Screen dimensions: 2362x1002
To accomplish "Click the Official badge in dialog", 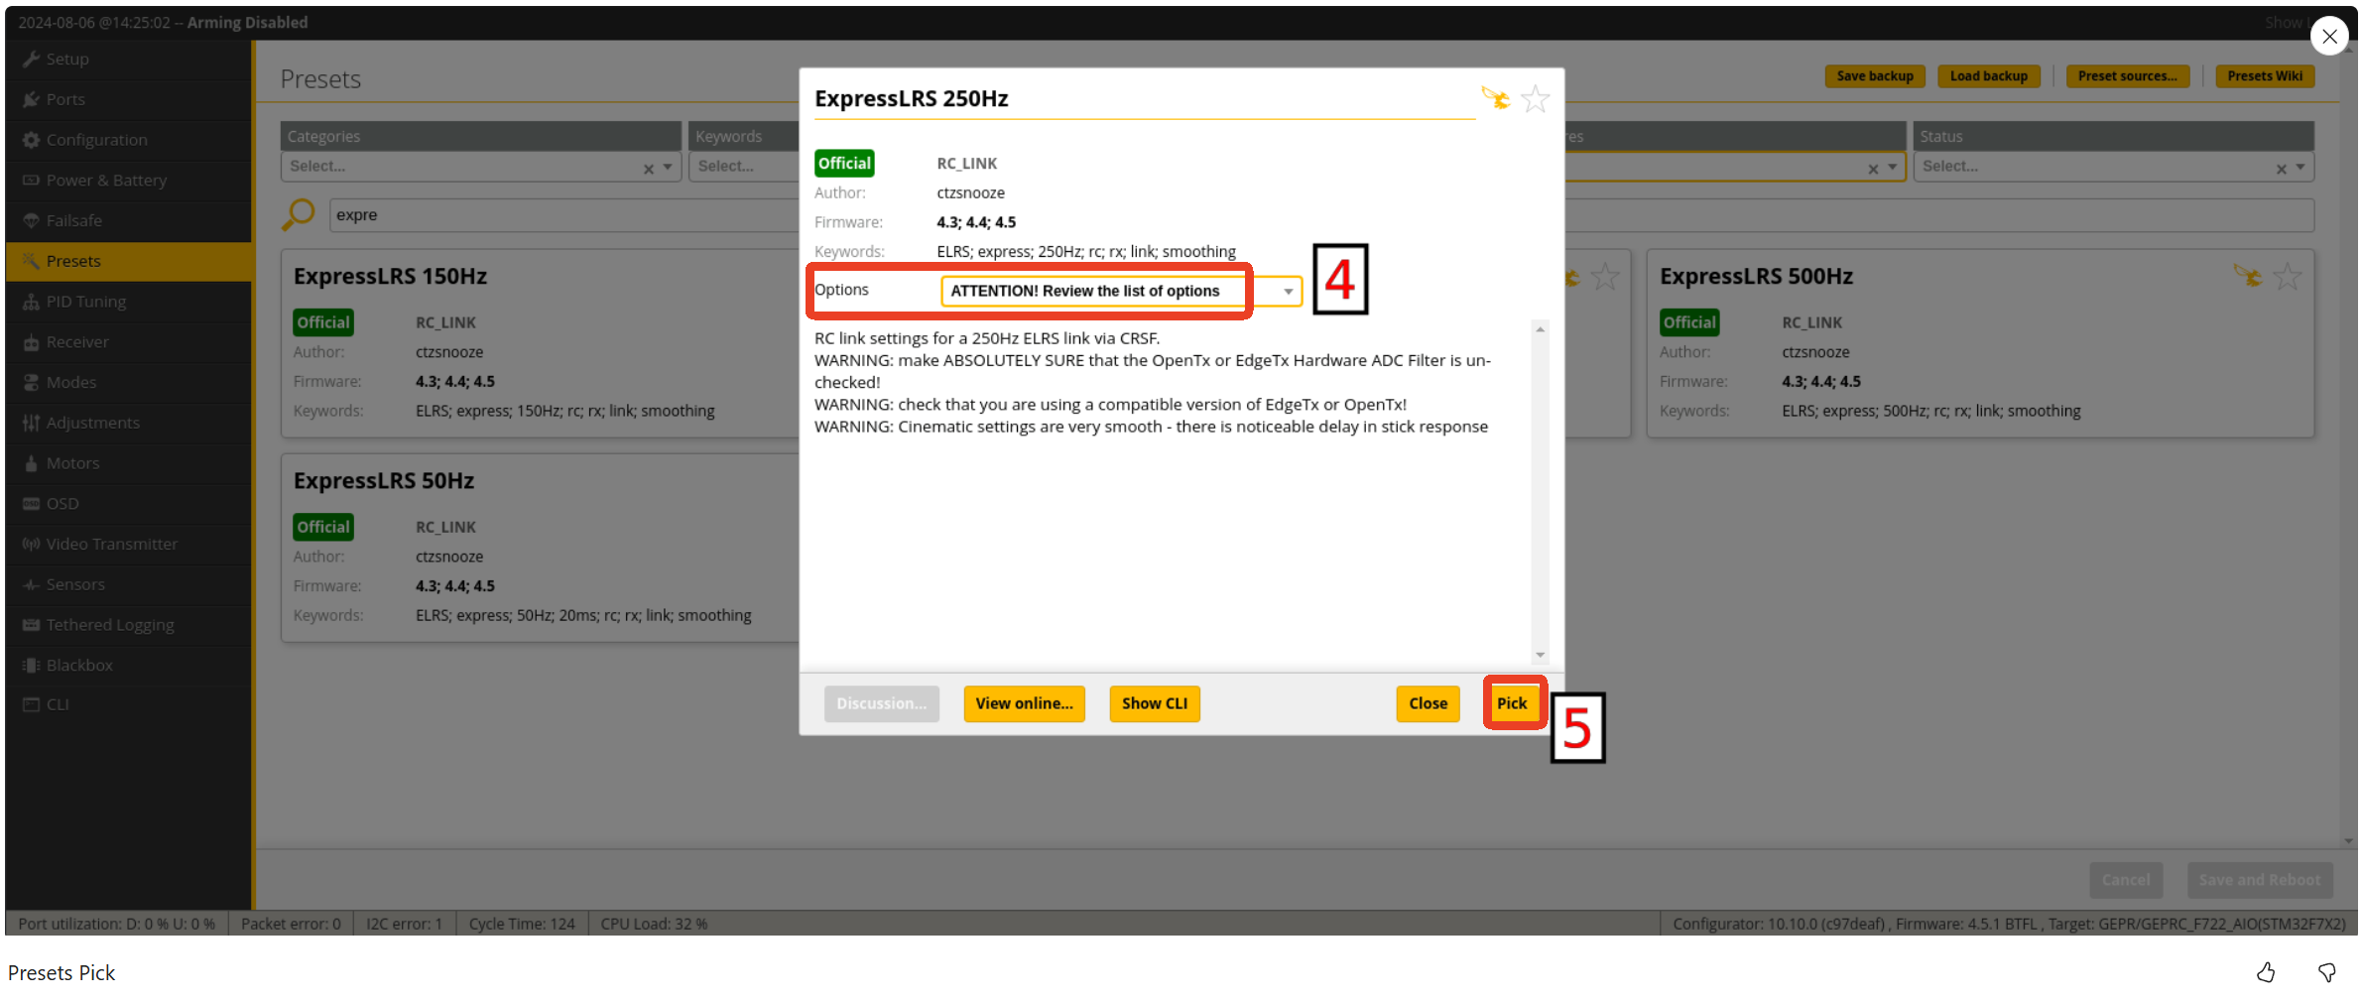I will (x=844, y=163).
